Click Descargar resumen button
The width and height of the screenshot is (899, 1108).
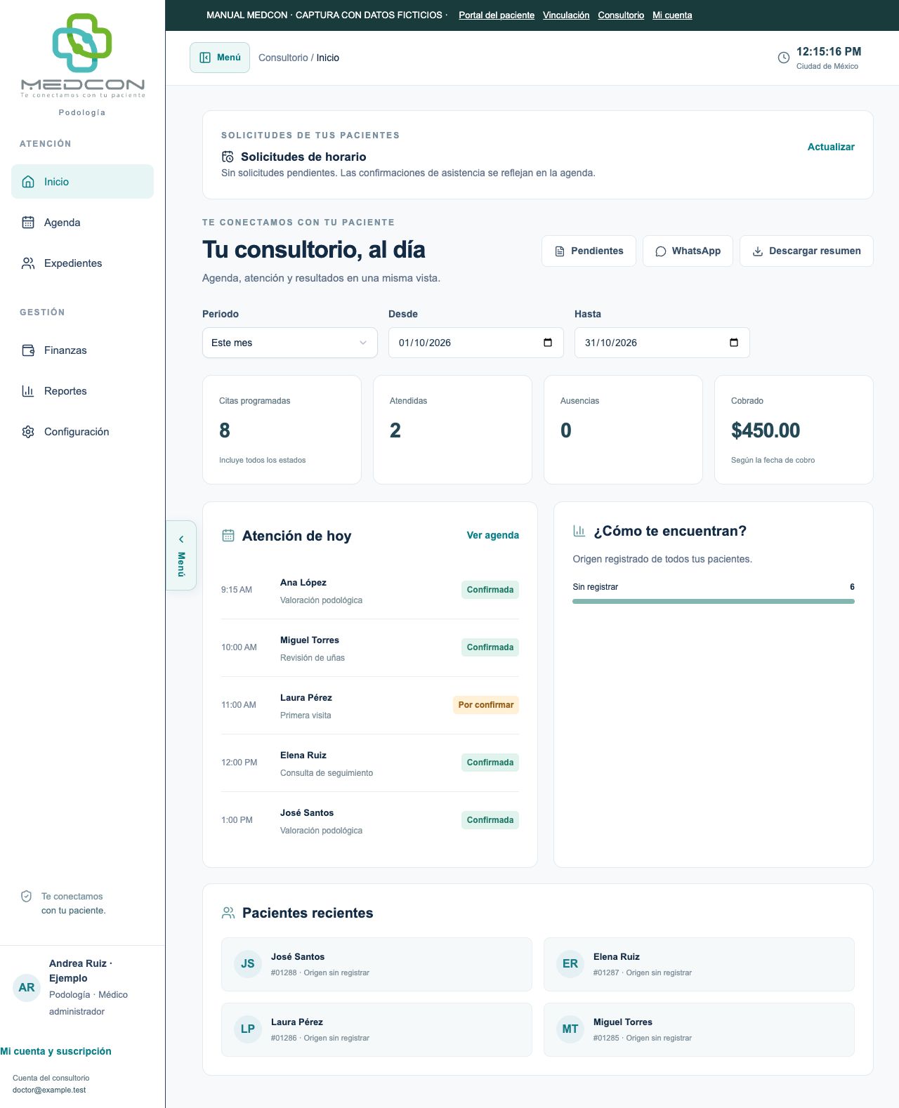(806, 251)
